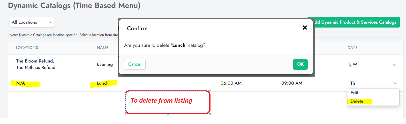Click the NAME column header
406x124 pixels.
[103, 48]
